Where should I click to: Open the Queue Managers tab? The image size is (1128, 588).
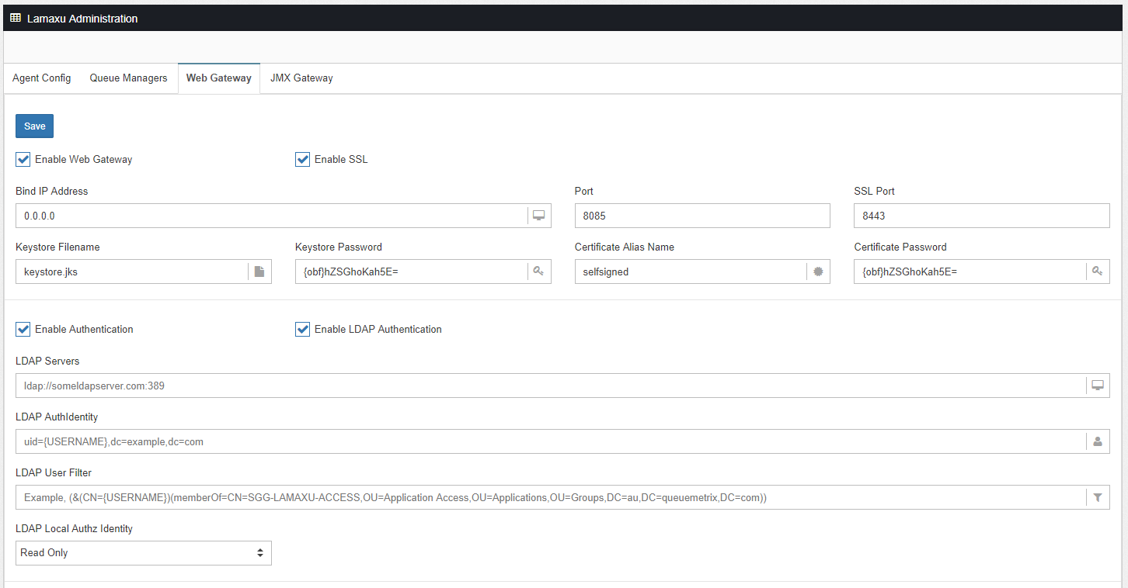[128, 78]
